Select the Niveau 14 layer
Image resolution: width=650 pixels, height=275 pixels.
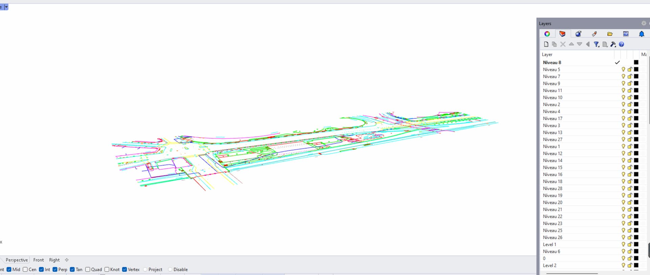tap(552, 161)
